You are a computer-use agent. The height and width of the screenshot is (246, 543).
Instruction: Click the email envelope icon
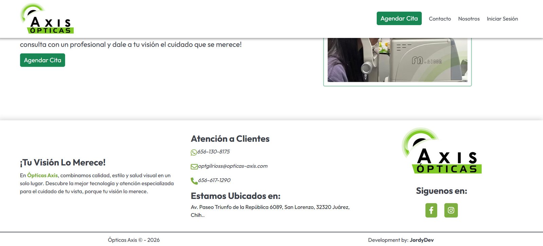pyautogui.click(x=194, y=166)
